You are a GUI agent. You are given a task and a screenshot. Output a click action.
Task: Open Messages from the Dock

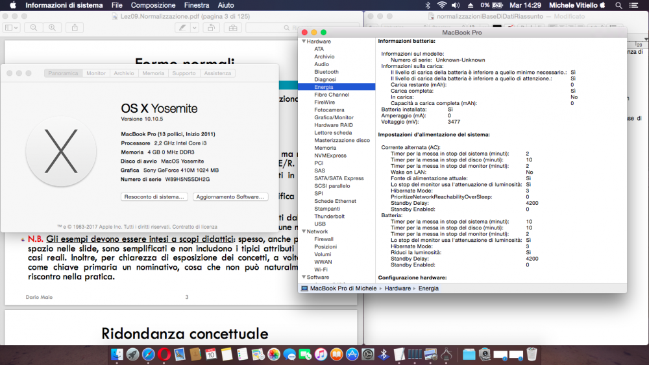[x=289, y=354]
